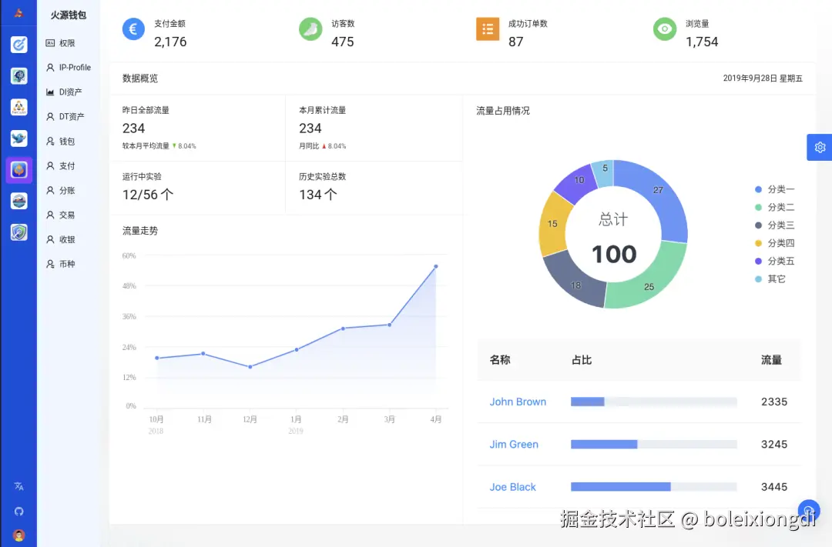
Task: Click the 流量 column header
Action: [x=771, y=360]
